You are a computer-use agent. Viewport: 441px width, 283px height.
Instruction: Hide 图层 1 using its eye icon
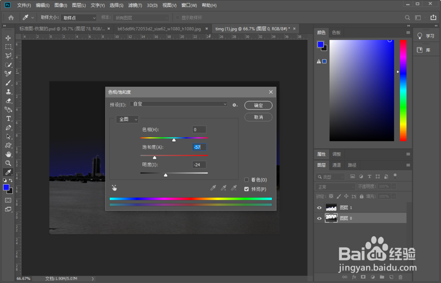click(319, 208)
